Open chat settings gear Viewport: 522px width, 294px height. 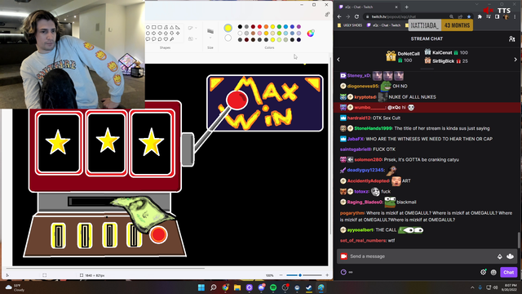(483, 272)
